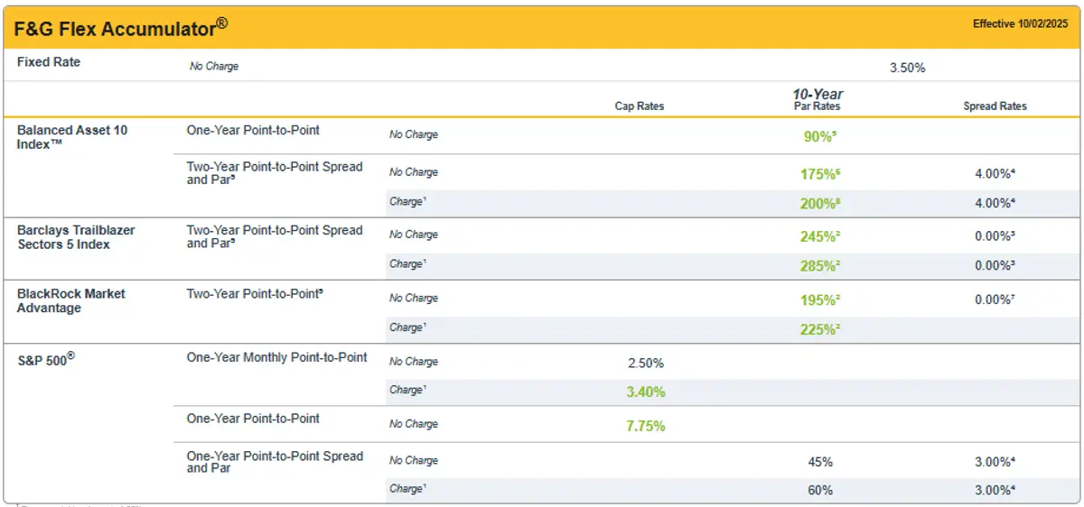The width and height of the screenshot is (1084, 507).
Task: Click the 3.00% spread in the 45% row
Action: pos(997,462)
